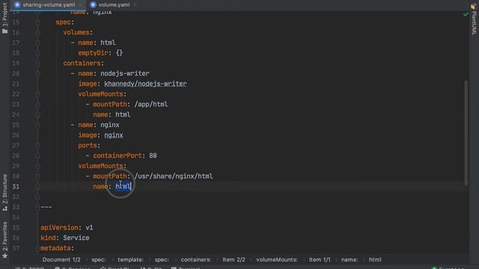Fold volumeMounts block on line 22

[x=38, y=94]
